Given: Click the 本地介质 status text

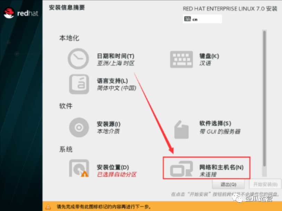Looking at the screenshot, I should (108, 131).
